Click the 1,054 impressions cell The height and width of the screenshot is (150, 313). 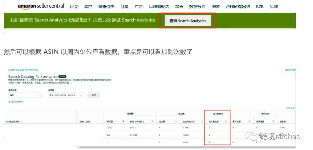pos(109,127)
